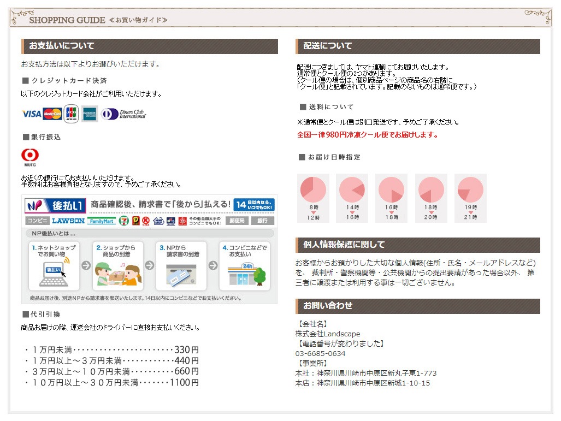561x421 pixels.
Task: Click the MUFG bank logo
Action: click(x=29, y=157)
